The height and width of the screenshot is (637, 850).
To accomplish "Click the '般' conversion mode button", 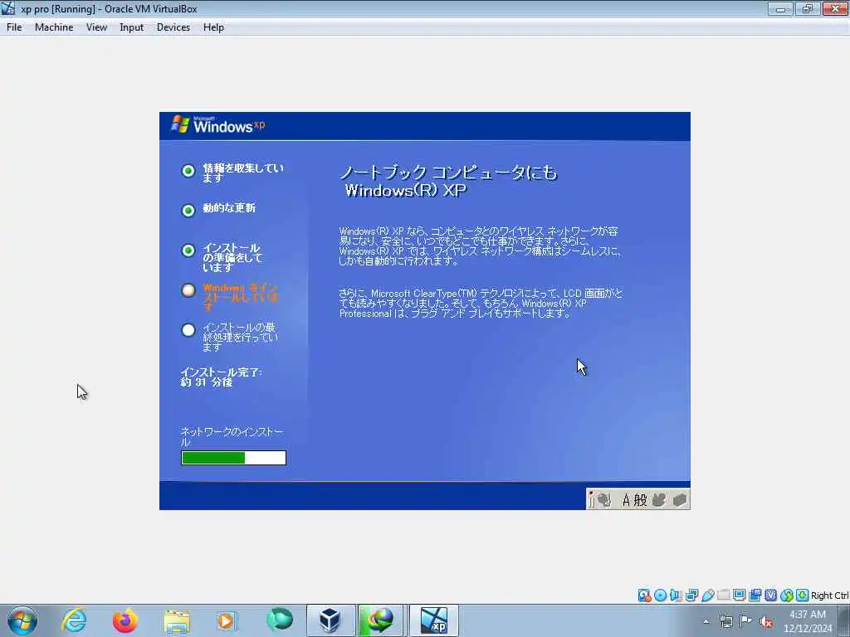I will pos(640,499).
